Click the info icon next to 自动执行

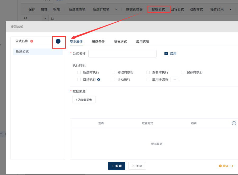pos(99,80)
